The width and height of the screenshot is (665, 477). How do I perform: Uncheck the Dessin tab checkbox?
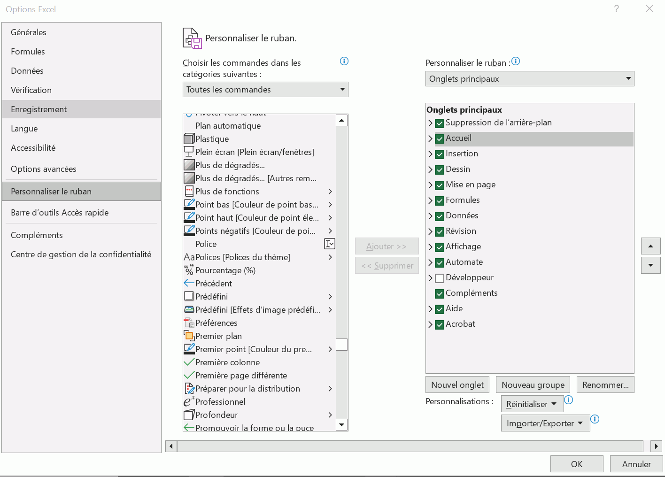[x=440, y=170]
